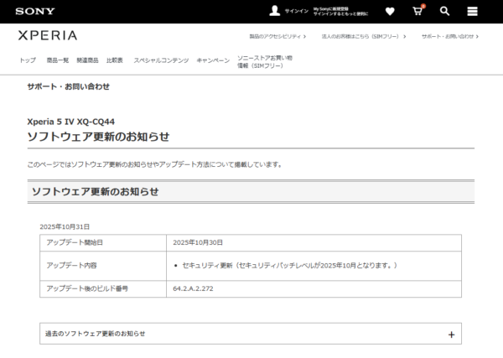Click the サインイン link
The height and width of the screenshot is (358, 503).
pos(297,11)
